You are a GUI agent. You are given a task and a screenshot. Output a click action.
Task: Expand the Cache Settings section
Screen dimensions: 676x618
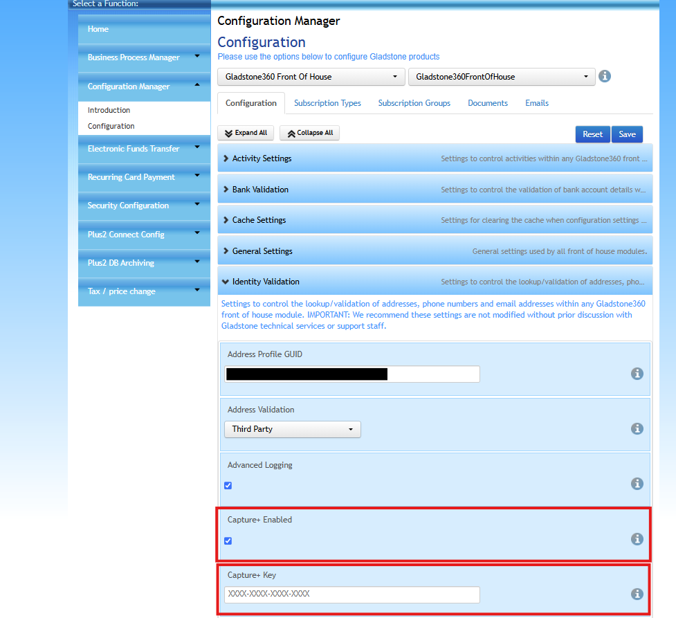[x=435, y=220]
